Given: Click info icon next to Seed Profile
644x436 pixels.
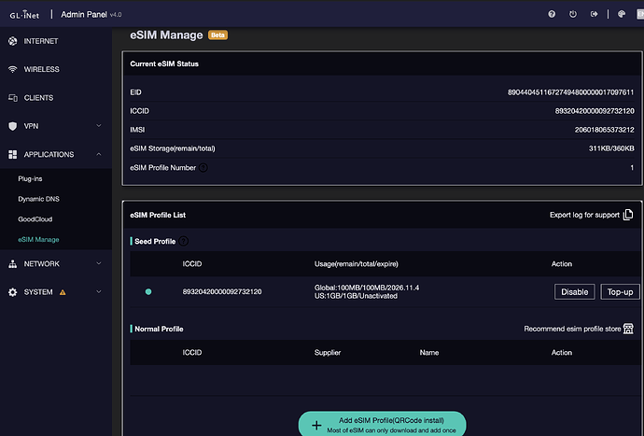Looking at the screenshot, I should click(x=184, y=241).
